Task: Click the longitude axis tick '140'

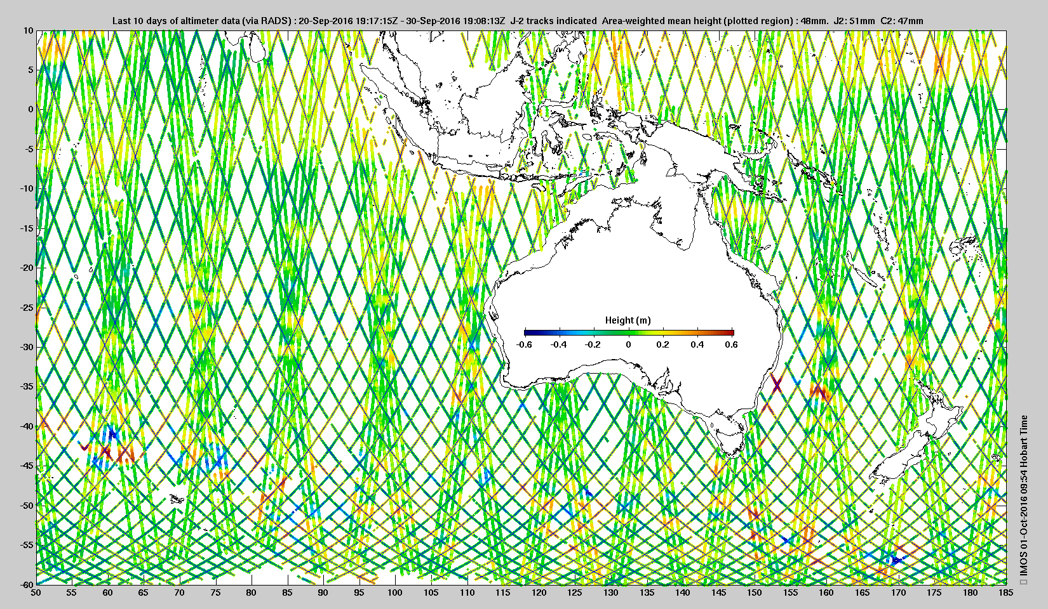Action: pyautogui.click(x=683, y=593)
